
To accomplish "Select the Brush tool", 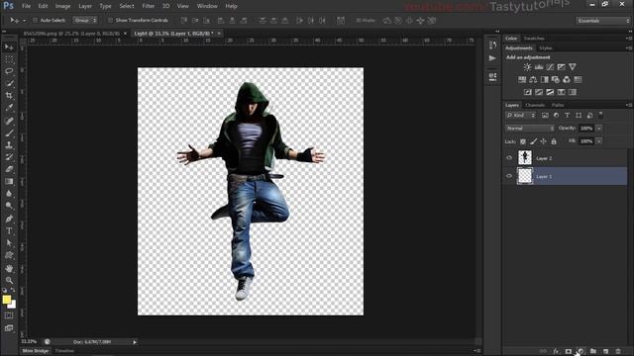I will [9, 133].
